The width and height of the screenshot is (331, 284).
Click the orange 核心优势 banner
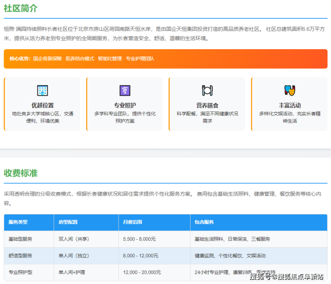165,59
